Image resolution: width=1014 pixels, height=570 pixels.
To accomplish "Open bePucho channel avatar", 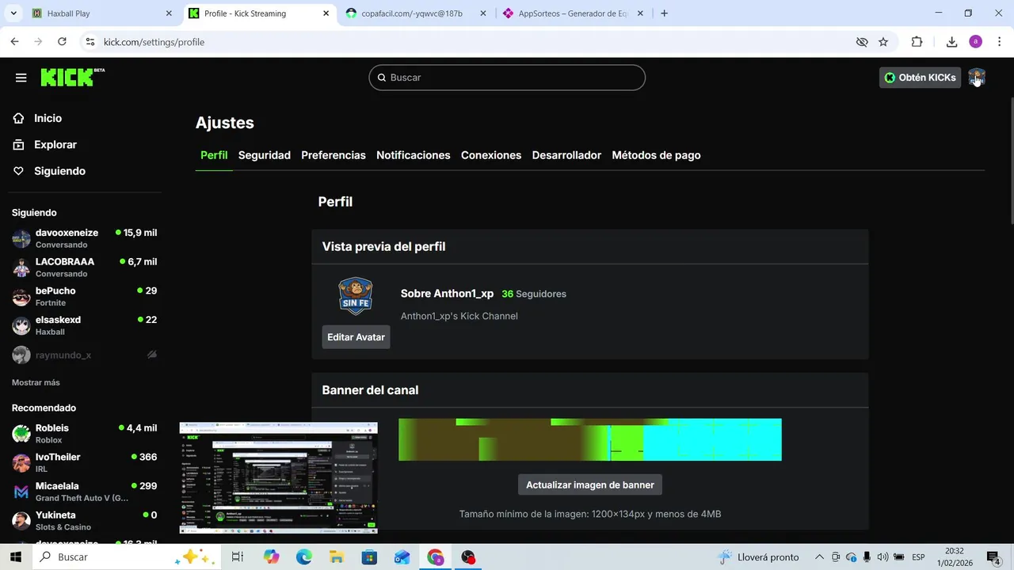I will click(21, 297).
